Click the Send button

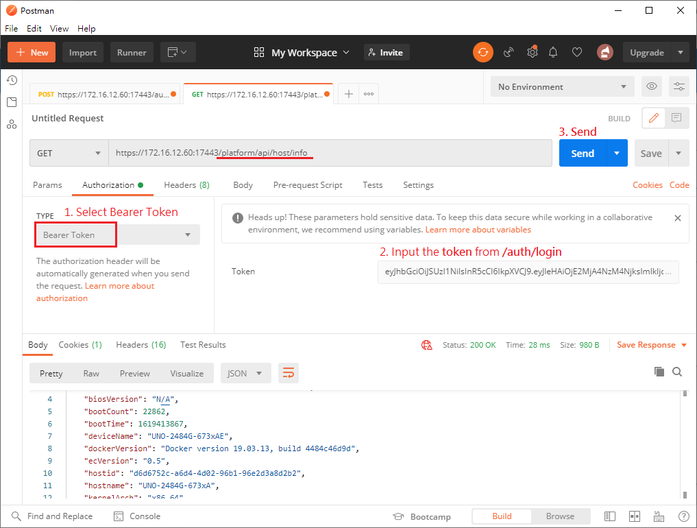coord(582,152)
